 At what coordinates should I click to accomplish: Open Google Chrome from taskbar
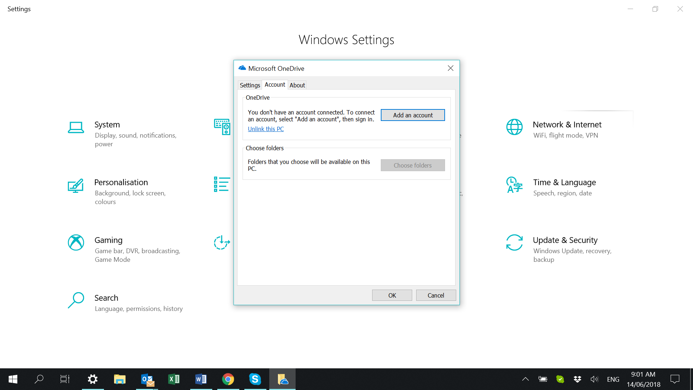tap(228, 379)
